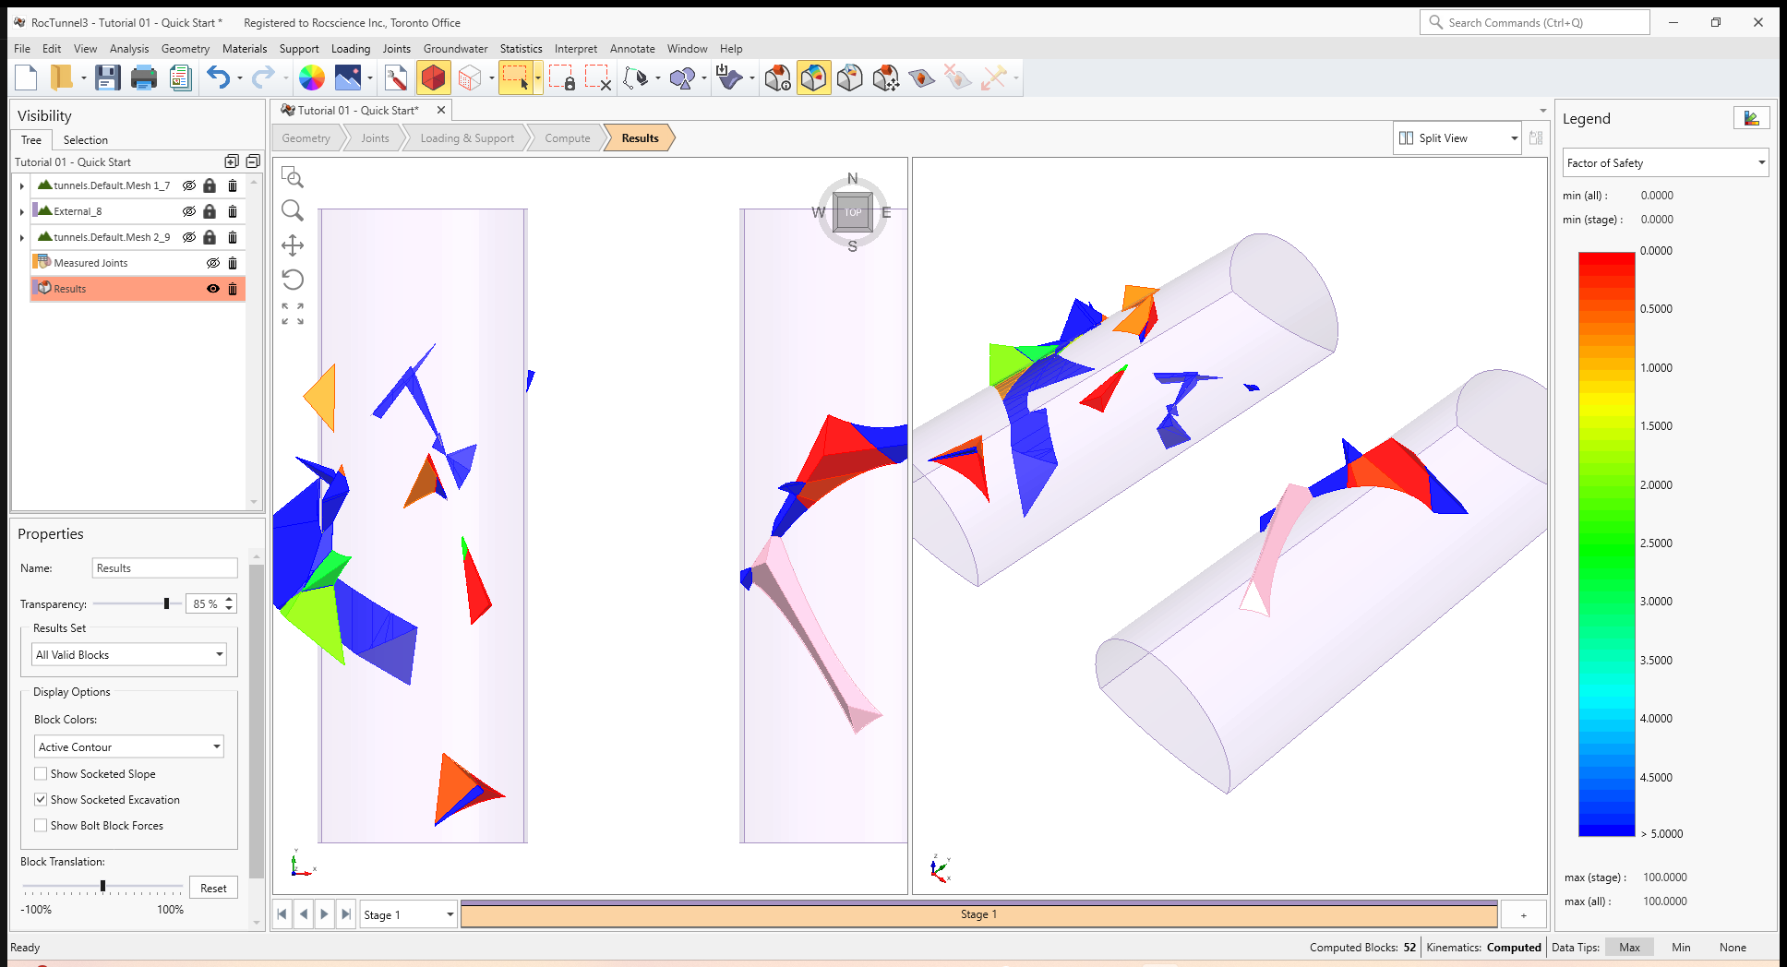Uncheck Show Socketed Excavation
Image resolution: width=1787 pixels, height=967 pixels.
click(41, 799)
